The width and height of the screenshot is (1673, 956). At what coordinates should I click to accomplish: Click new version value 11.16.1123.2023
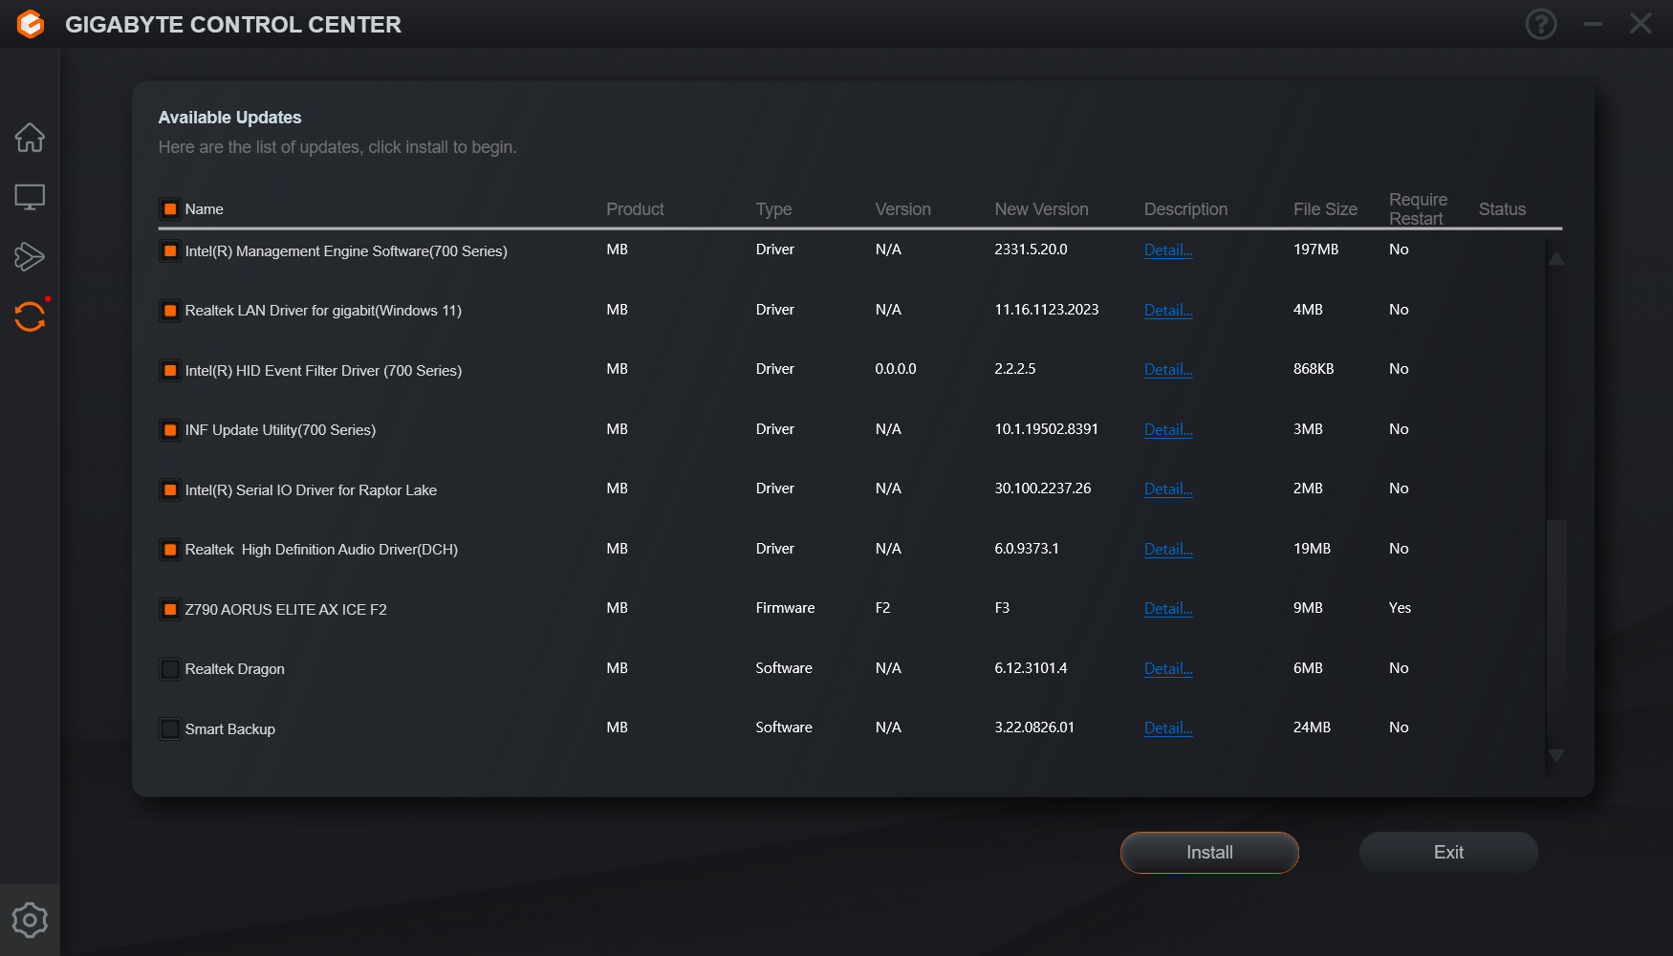pos(1046,310)
